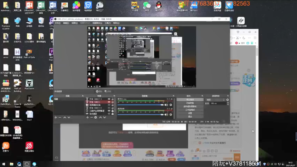The width and height of the screenshot is (297, 167).
Task: Click the 停止推流 stop streaming button
Action: [190, 99]
